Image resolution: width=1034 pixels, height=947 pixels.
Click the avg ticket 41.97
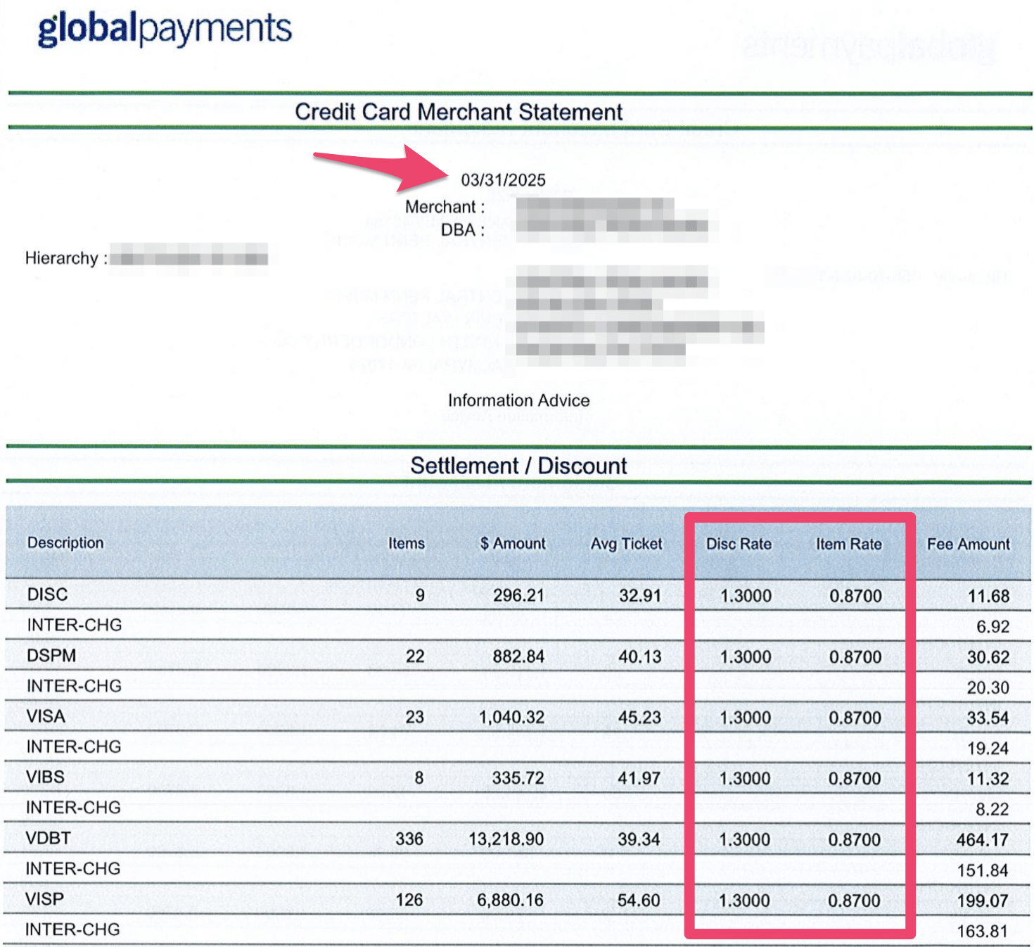click(639, 778)
